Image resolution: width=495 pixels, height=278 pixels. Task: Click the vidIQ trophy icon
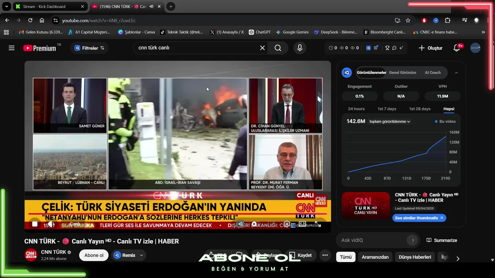387,48
